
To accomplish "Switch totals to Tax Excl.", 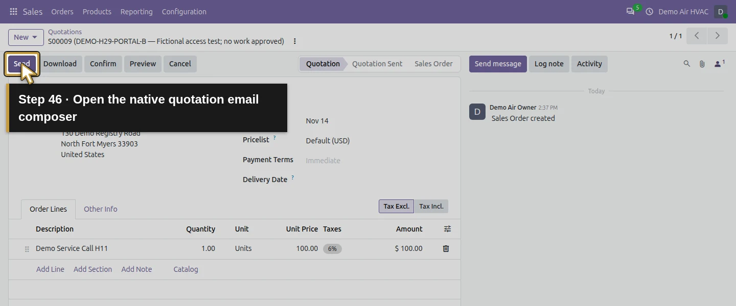I will click(x=396, y=206).
